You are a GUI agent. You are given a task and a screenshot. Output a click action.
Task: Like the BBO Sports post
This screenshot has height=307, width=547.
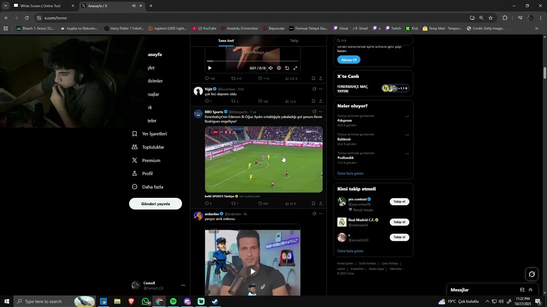(x=263, y=204)
